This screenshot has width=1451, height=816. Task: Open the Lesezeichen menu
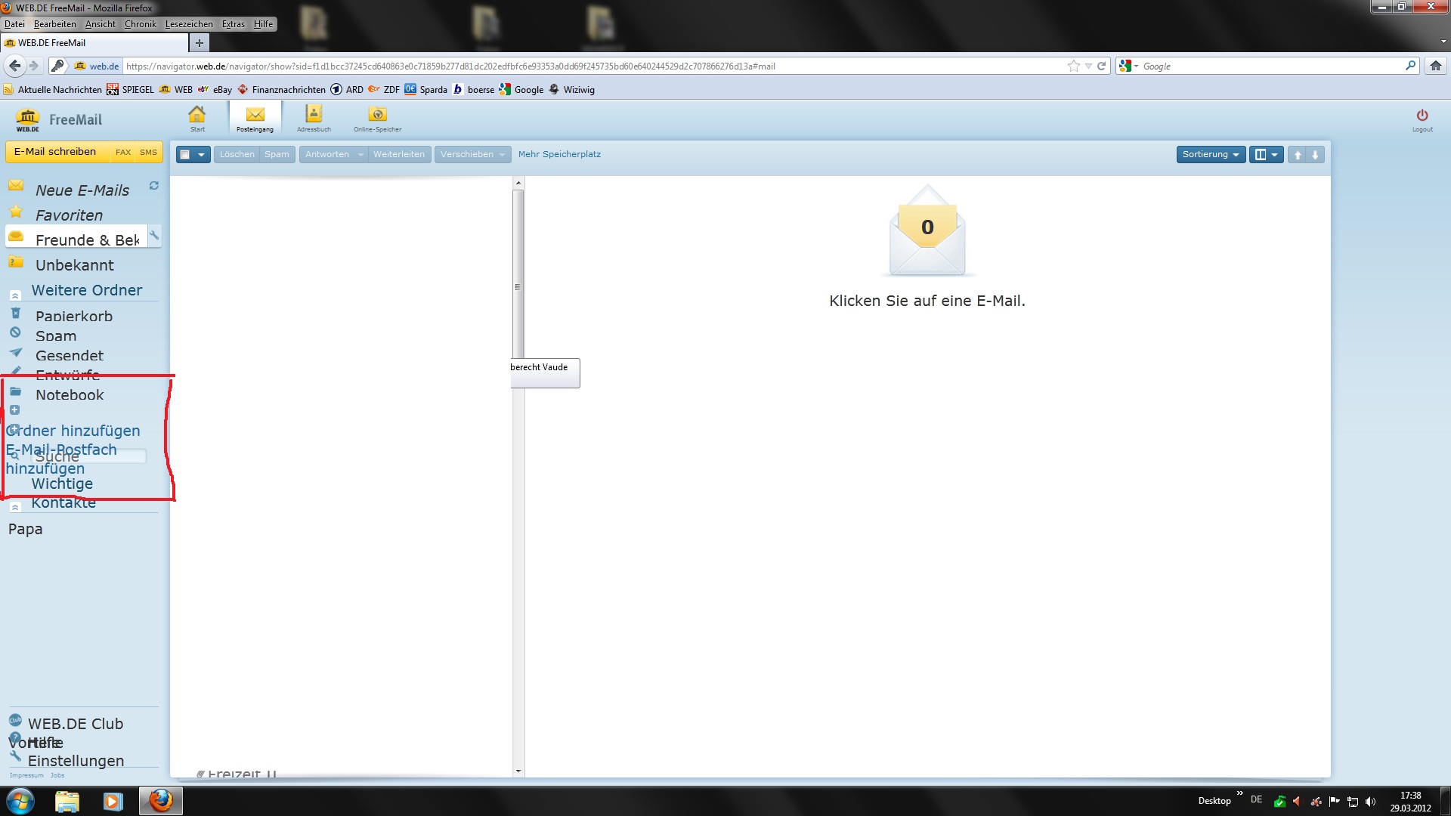pos(189,24)
